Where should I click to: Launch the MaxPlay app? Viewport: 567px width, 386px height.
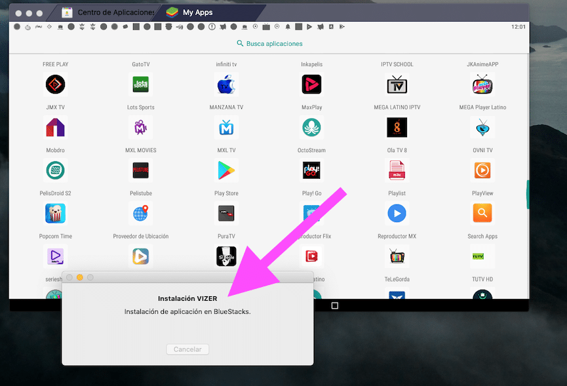[x=311, y=85]
